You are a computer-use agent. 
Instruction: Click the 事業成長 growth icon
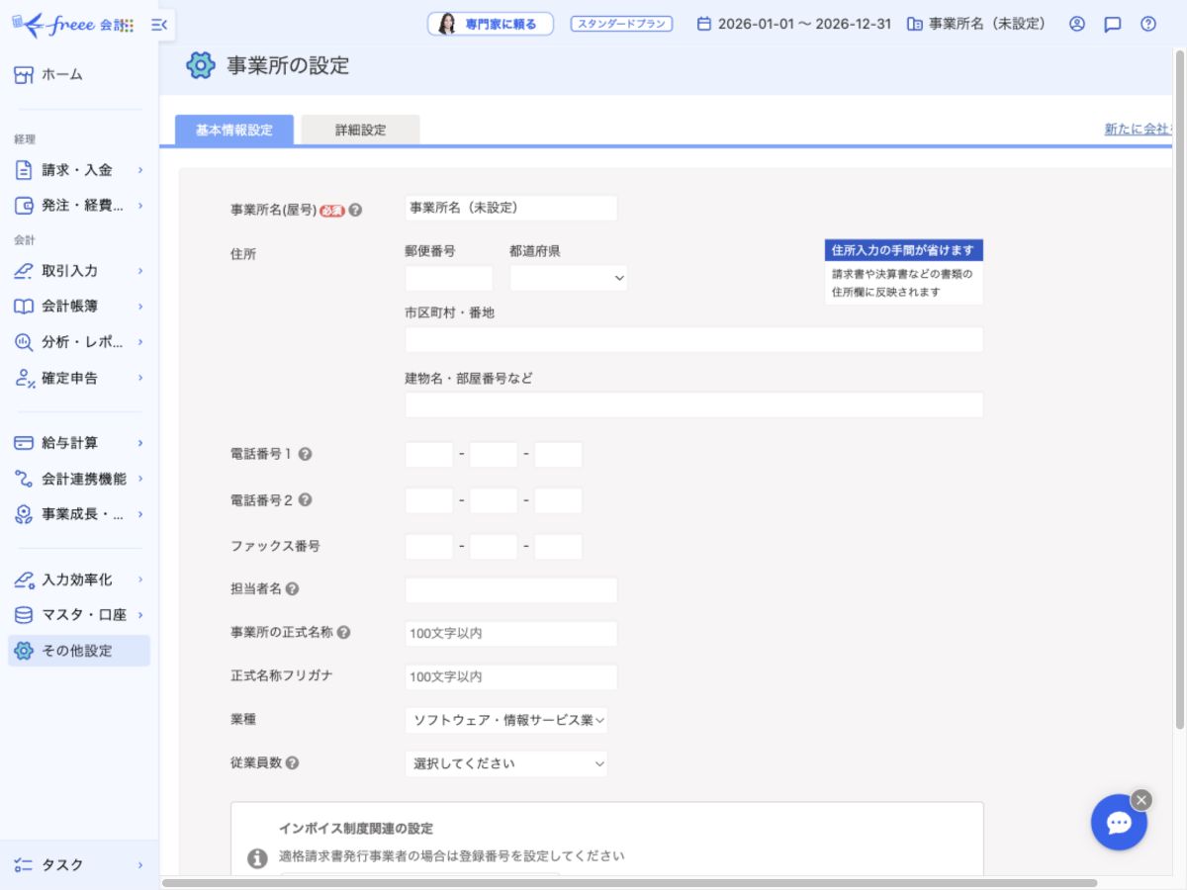coord(24,514)
